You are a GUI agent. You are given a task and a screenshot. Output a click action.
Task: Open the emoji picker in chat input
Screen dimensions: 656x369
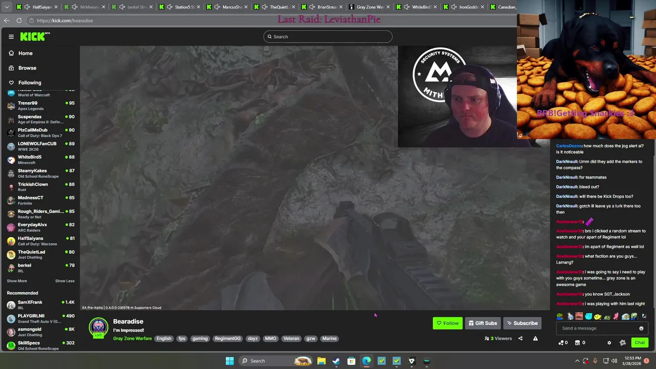pos(641,329)
